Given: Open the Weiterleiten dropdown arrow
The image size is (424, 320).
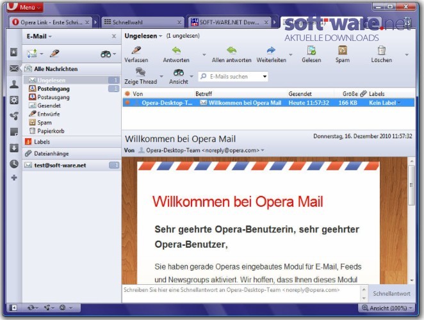Looking at the screenshot, I should [291, 54].
